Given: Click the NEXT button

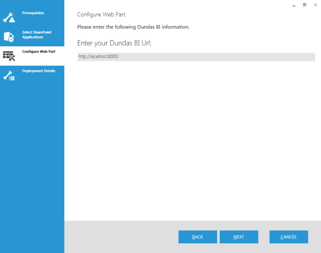Looking at the screenshot, I should coord(239,237).
